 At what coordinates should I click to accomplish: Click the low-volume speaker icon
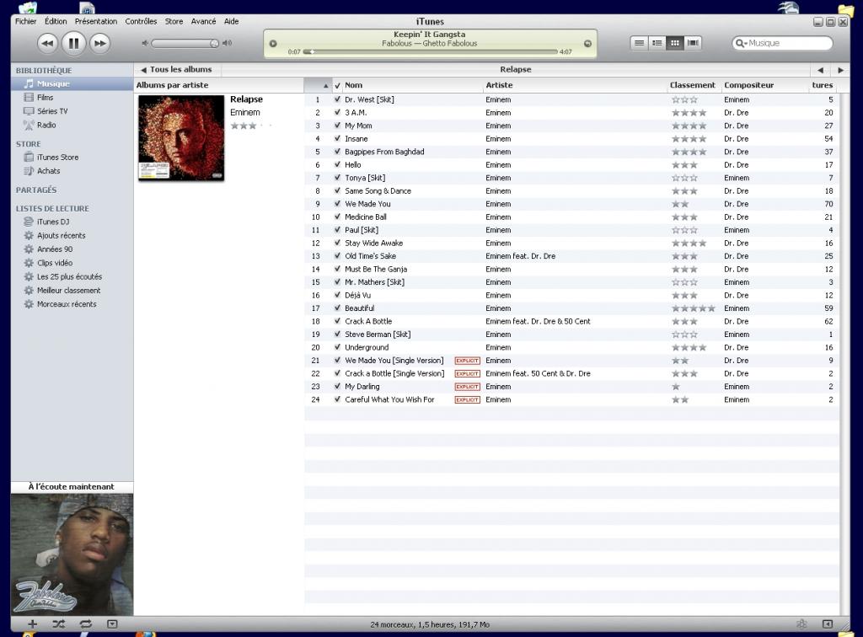[x=145, y=43]
